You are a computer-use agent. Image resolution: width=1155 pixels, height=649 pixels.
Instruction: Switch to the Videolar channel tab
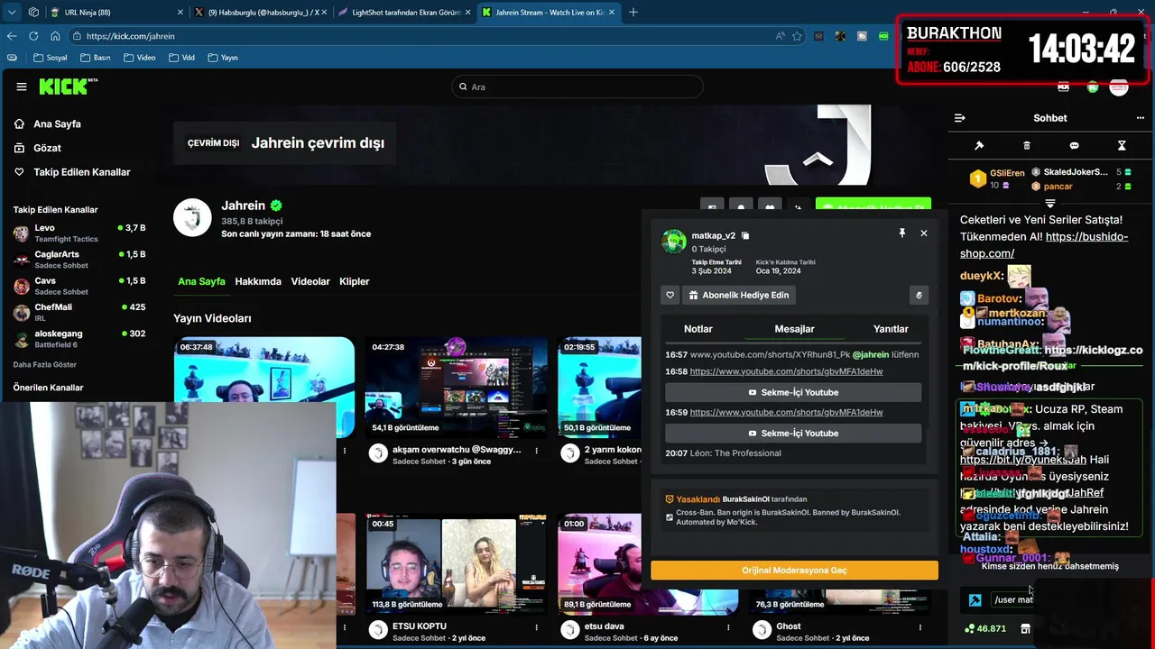pos(310,281)
